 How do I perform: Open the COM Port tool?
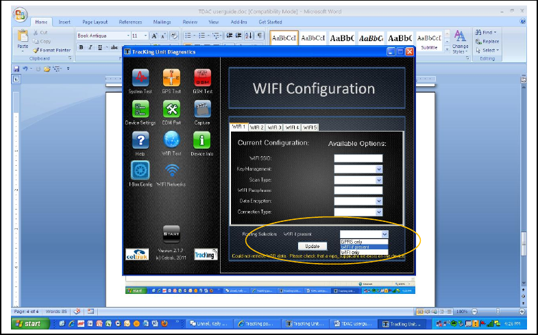[171, 109]
